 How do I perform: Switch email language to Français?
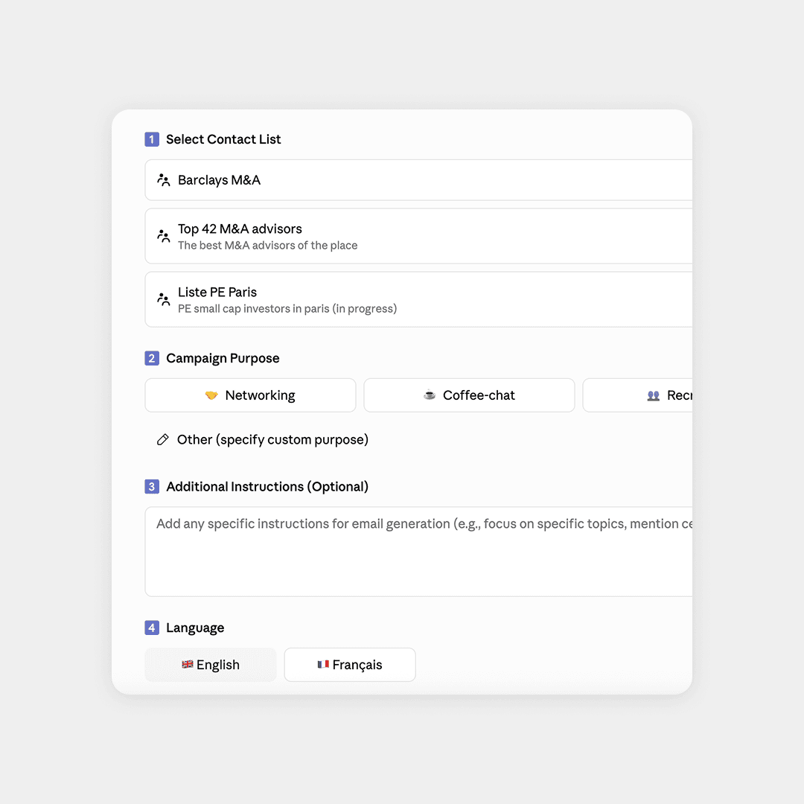350,665
